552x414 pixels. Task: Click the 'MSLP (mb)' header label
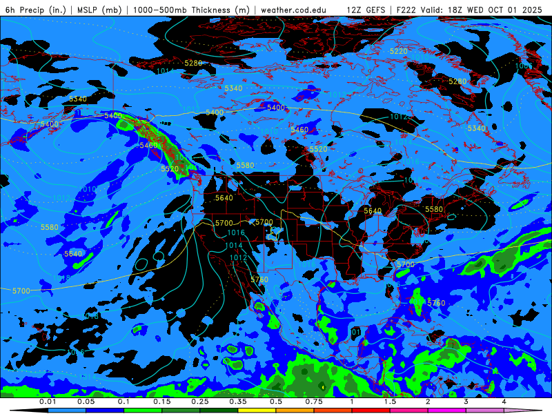tap(99, 10)
